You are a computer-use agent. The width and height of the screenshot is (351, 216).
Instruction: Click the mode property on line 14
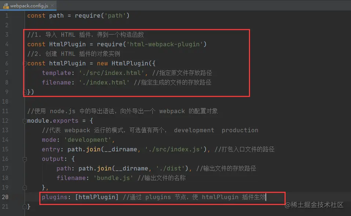point(49,140)
